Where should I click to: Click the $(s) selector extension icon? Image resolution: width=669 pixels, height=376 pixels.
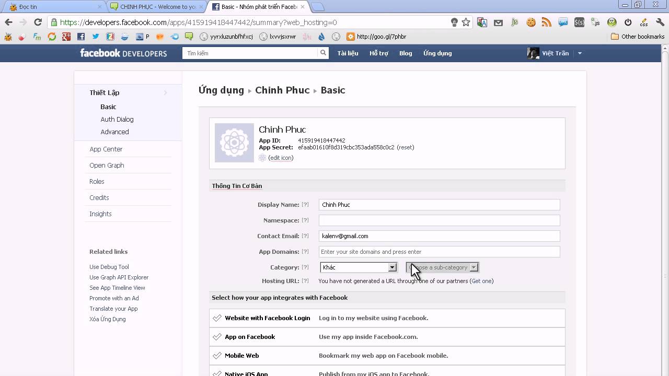click(x=579, y=22)
